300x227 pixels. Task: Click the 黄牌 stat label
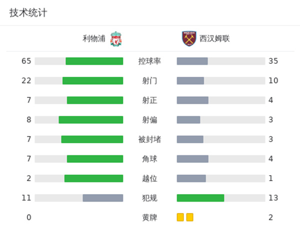point(149,218)
